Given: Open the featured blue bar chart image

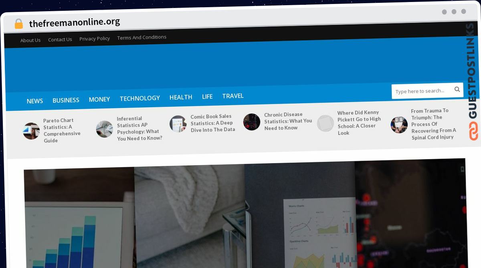Looking at the screenshot, I should click(79, 218).
